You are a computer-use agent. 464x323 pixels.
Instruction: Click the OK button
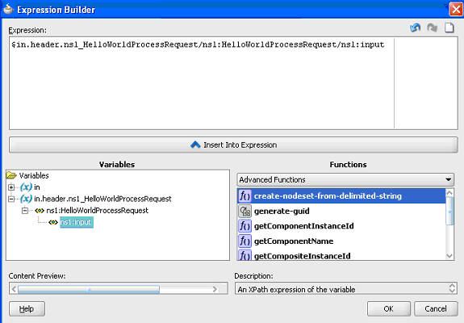(388, 308)
